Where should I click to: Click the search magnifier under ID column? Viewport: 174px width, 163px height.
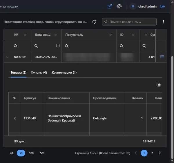[122, 46]
